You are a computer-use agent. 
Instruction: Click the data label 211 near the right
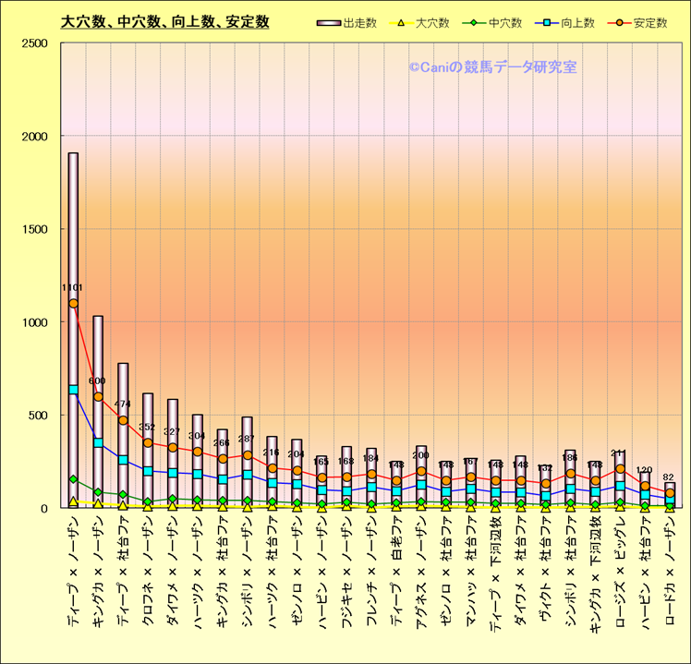pyautogui.click(x=620, y=453)
